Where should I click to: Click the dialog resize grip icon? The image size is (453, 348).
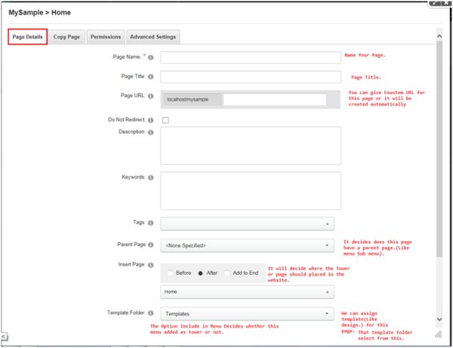[x=439, y=334]
